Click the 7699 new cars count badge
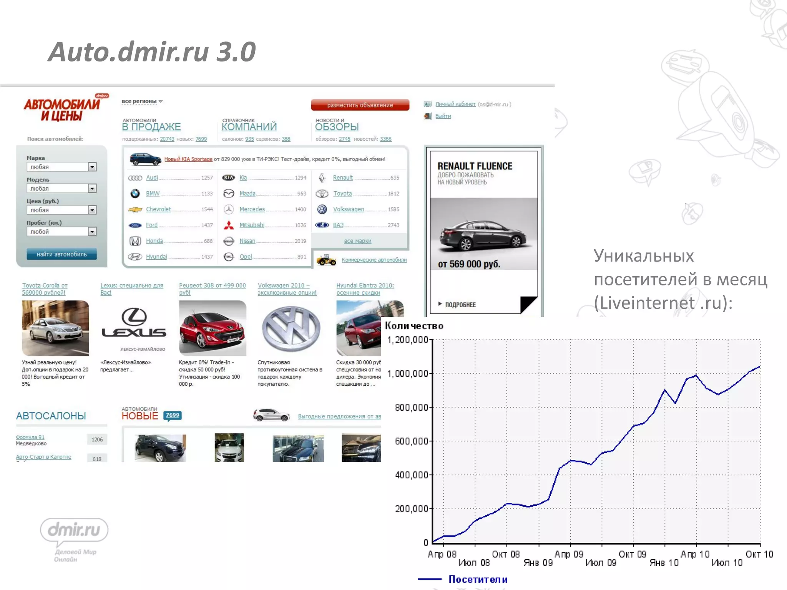The image size is (787, 590). [173, 415]
